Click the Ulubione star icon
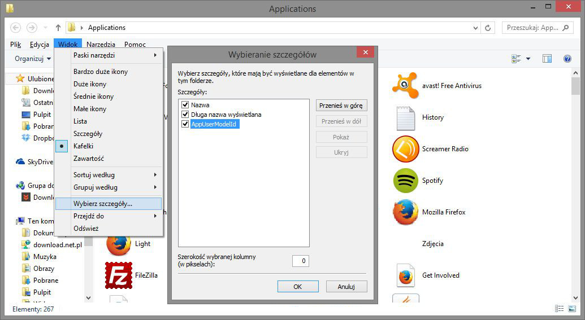The image size is (585, 320). pyautogui.click(x=20, y=78)
